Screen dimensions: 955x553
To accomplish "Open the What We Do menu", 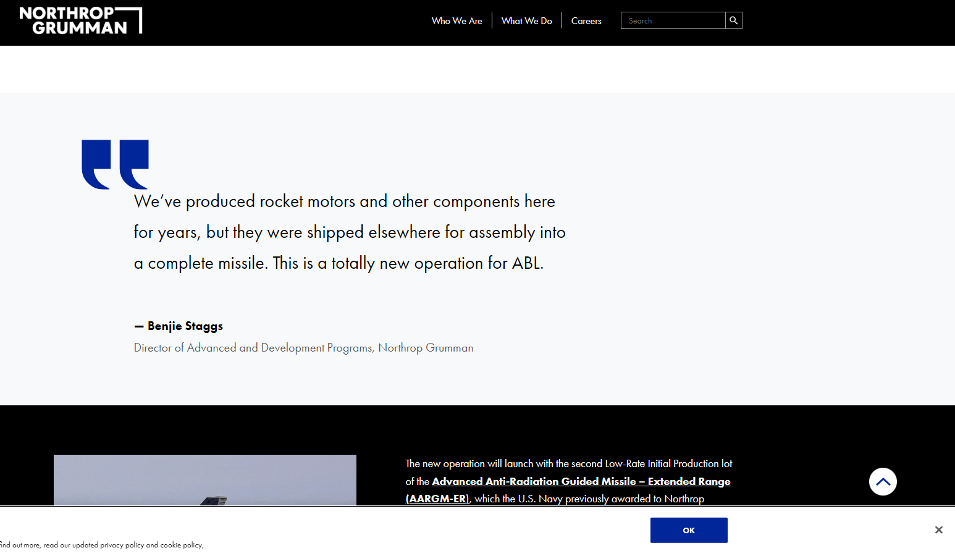I will click(x=526, y=21).
